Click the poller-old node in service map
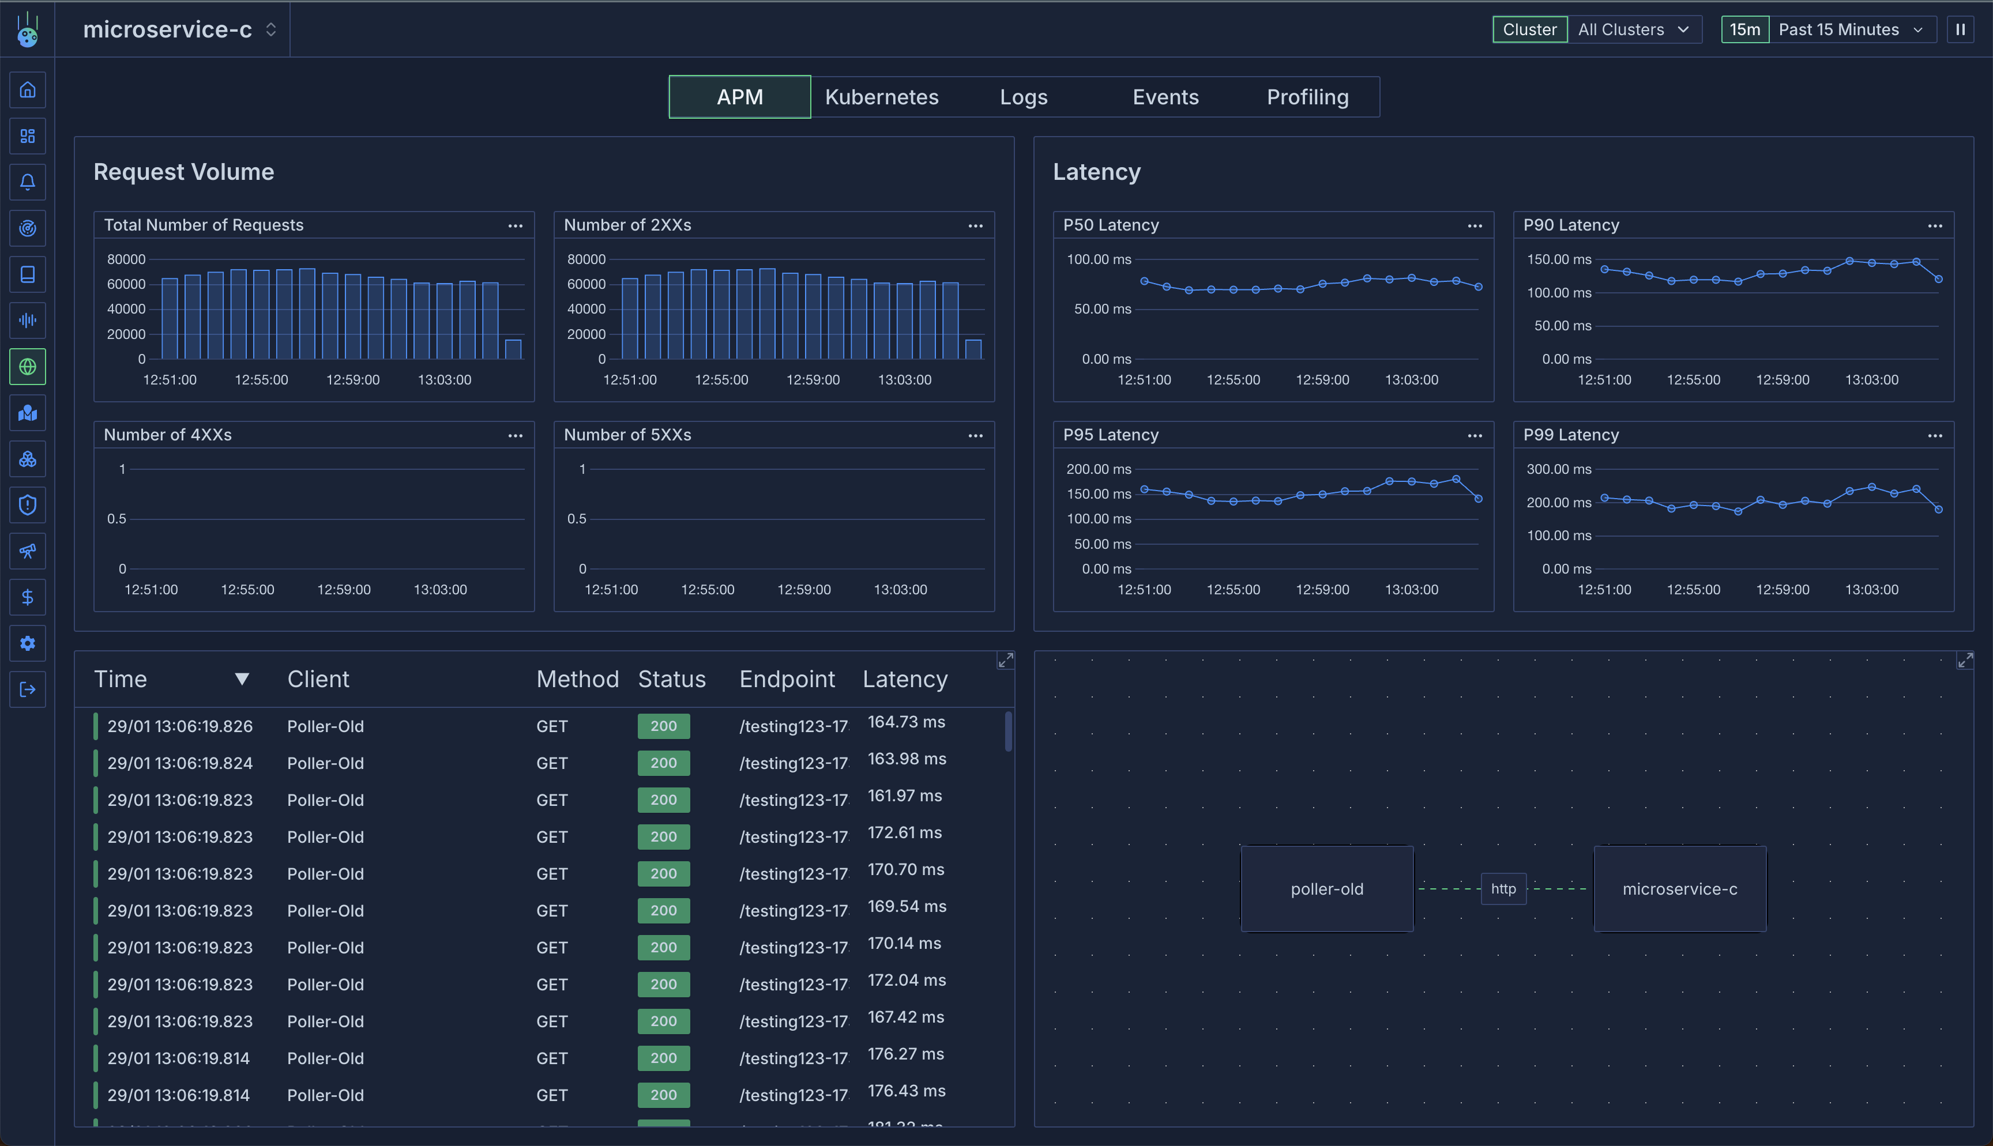The height and width of the screenshot is (1146, 1993). click(1326, 889)
